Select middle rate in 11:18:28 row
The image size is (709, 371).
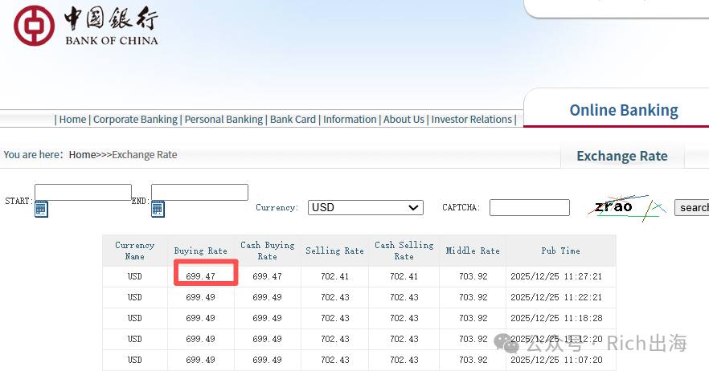[473, 318]
